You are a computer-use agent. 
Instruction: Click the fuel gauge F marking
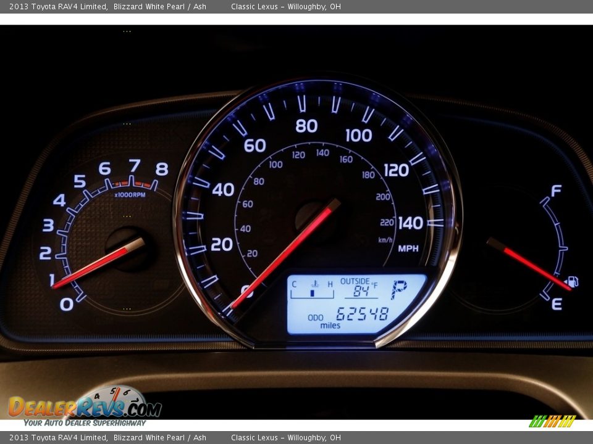click(x=556, y=191)
